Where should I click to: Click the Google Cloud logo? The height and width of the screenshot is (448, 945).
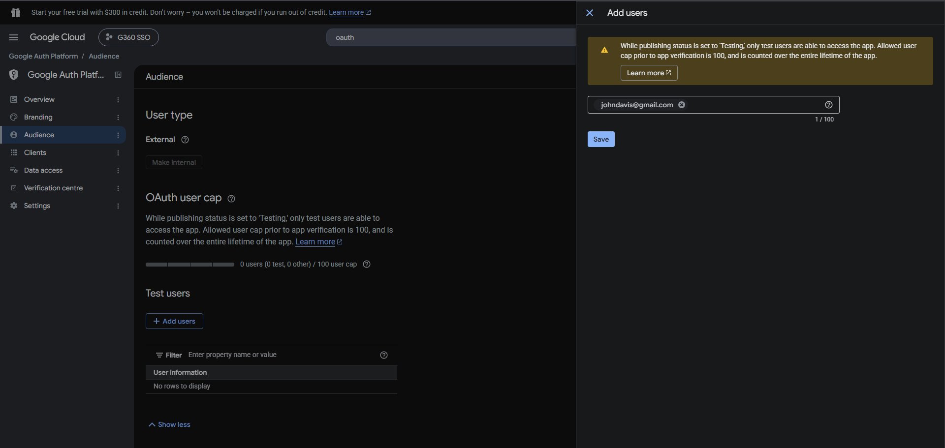coord(57,37)
